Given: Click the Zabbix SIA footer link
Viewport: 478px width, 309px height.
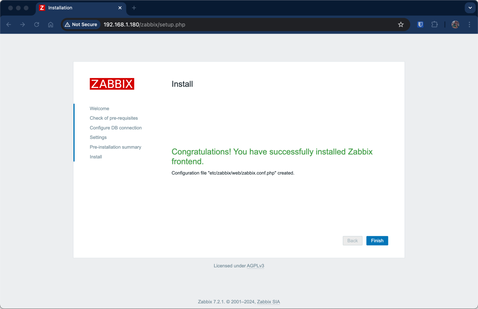Looking at the screenshot, I should click(x=268, y=302).
